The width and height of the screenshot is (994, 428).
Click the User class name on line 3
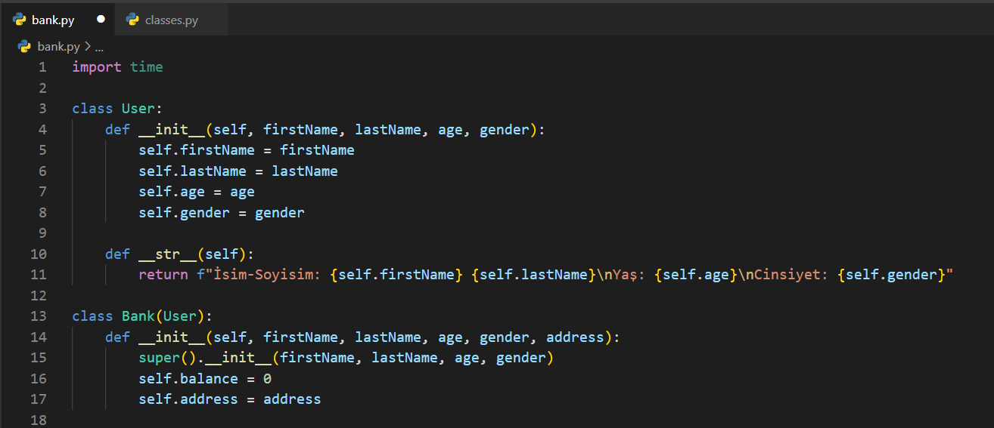[138, 109]
